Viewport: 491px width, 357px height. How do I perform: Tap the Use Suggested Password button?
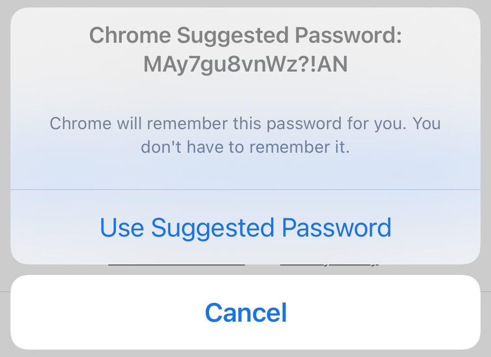click(245, 227)
